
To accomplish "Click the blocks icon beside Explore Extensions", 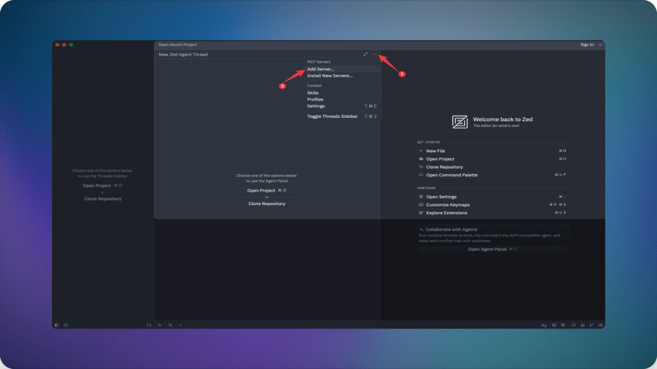I will [421, 213].
